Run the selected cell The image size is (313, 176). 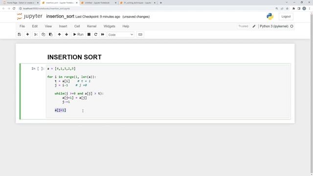(x=78, y=35)
